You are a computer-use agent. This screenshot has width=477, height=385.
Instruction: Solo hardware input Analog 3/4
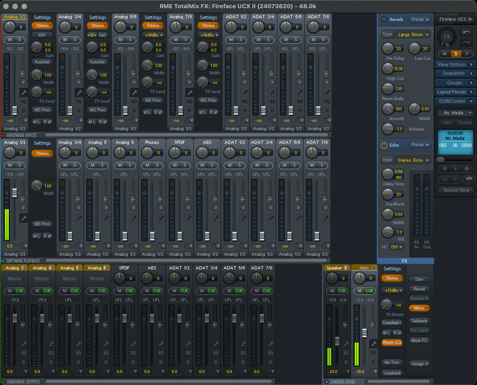pyautogui.click(x=75, y=39)
